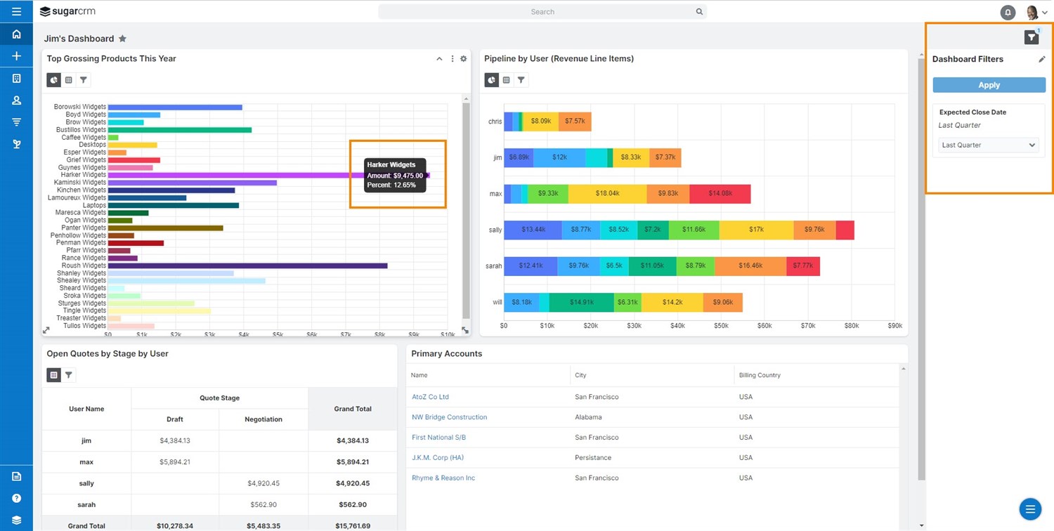
Task: Click the Apply filters button
Action: [x=989, y=85]
